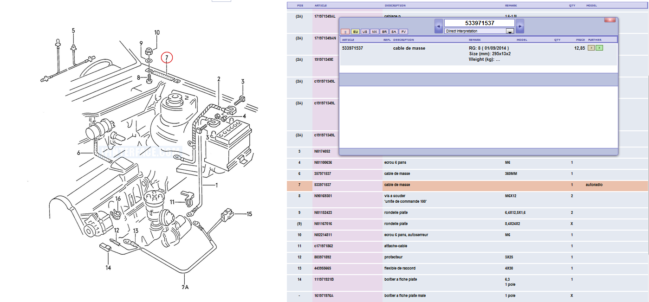Image resolution: width=649 pixels, height=302 pixels.
Task: Select the SA market button
Action: 394,32
